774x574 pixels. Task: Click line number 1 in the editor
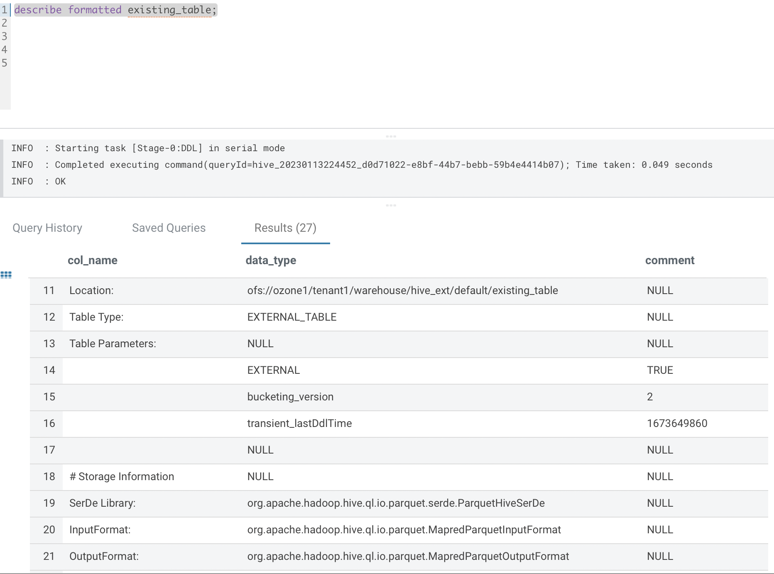pos(4,10)
